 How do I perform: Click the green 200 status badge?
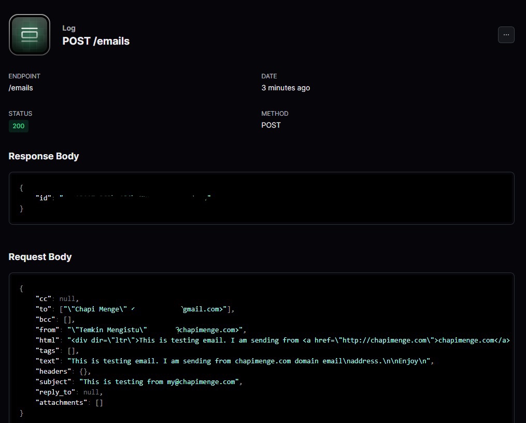point(19,126)
